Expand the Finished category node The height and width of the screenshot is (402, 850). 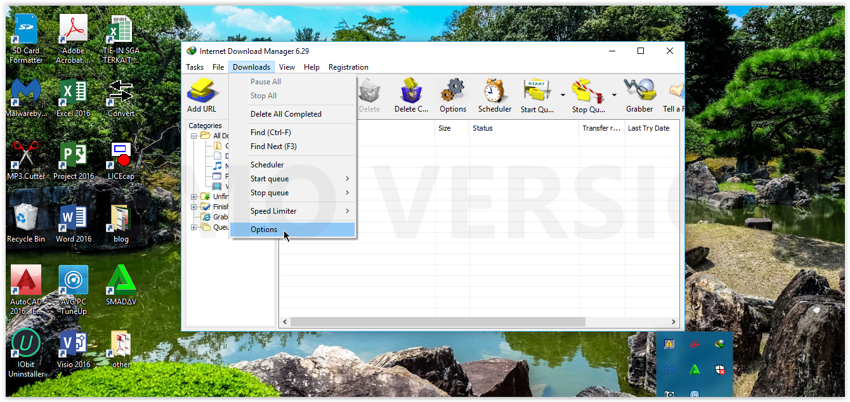point(194,207)
